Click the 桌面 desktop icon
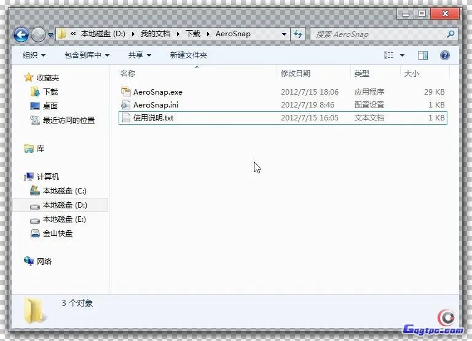472x341 pixels. point(35,106)
